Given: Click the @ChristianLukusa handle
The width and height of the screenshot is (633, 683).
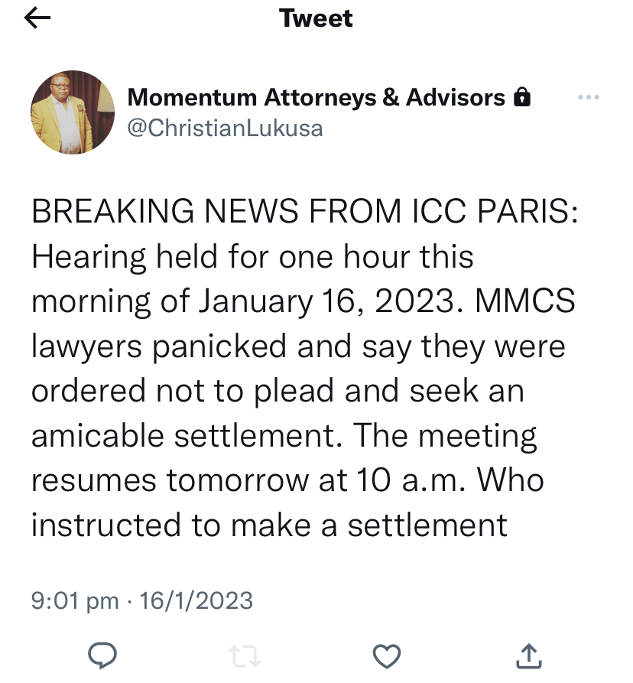Looking at the screenshot, I should (224, 128).
